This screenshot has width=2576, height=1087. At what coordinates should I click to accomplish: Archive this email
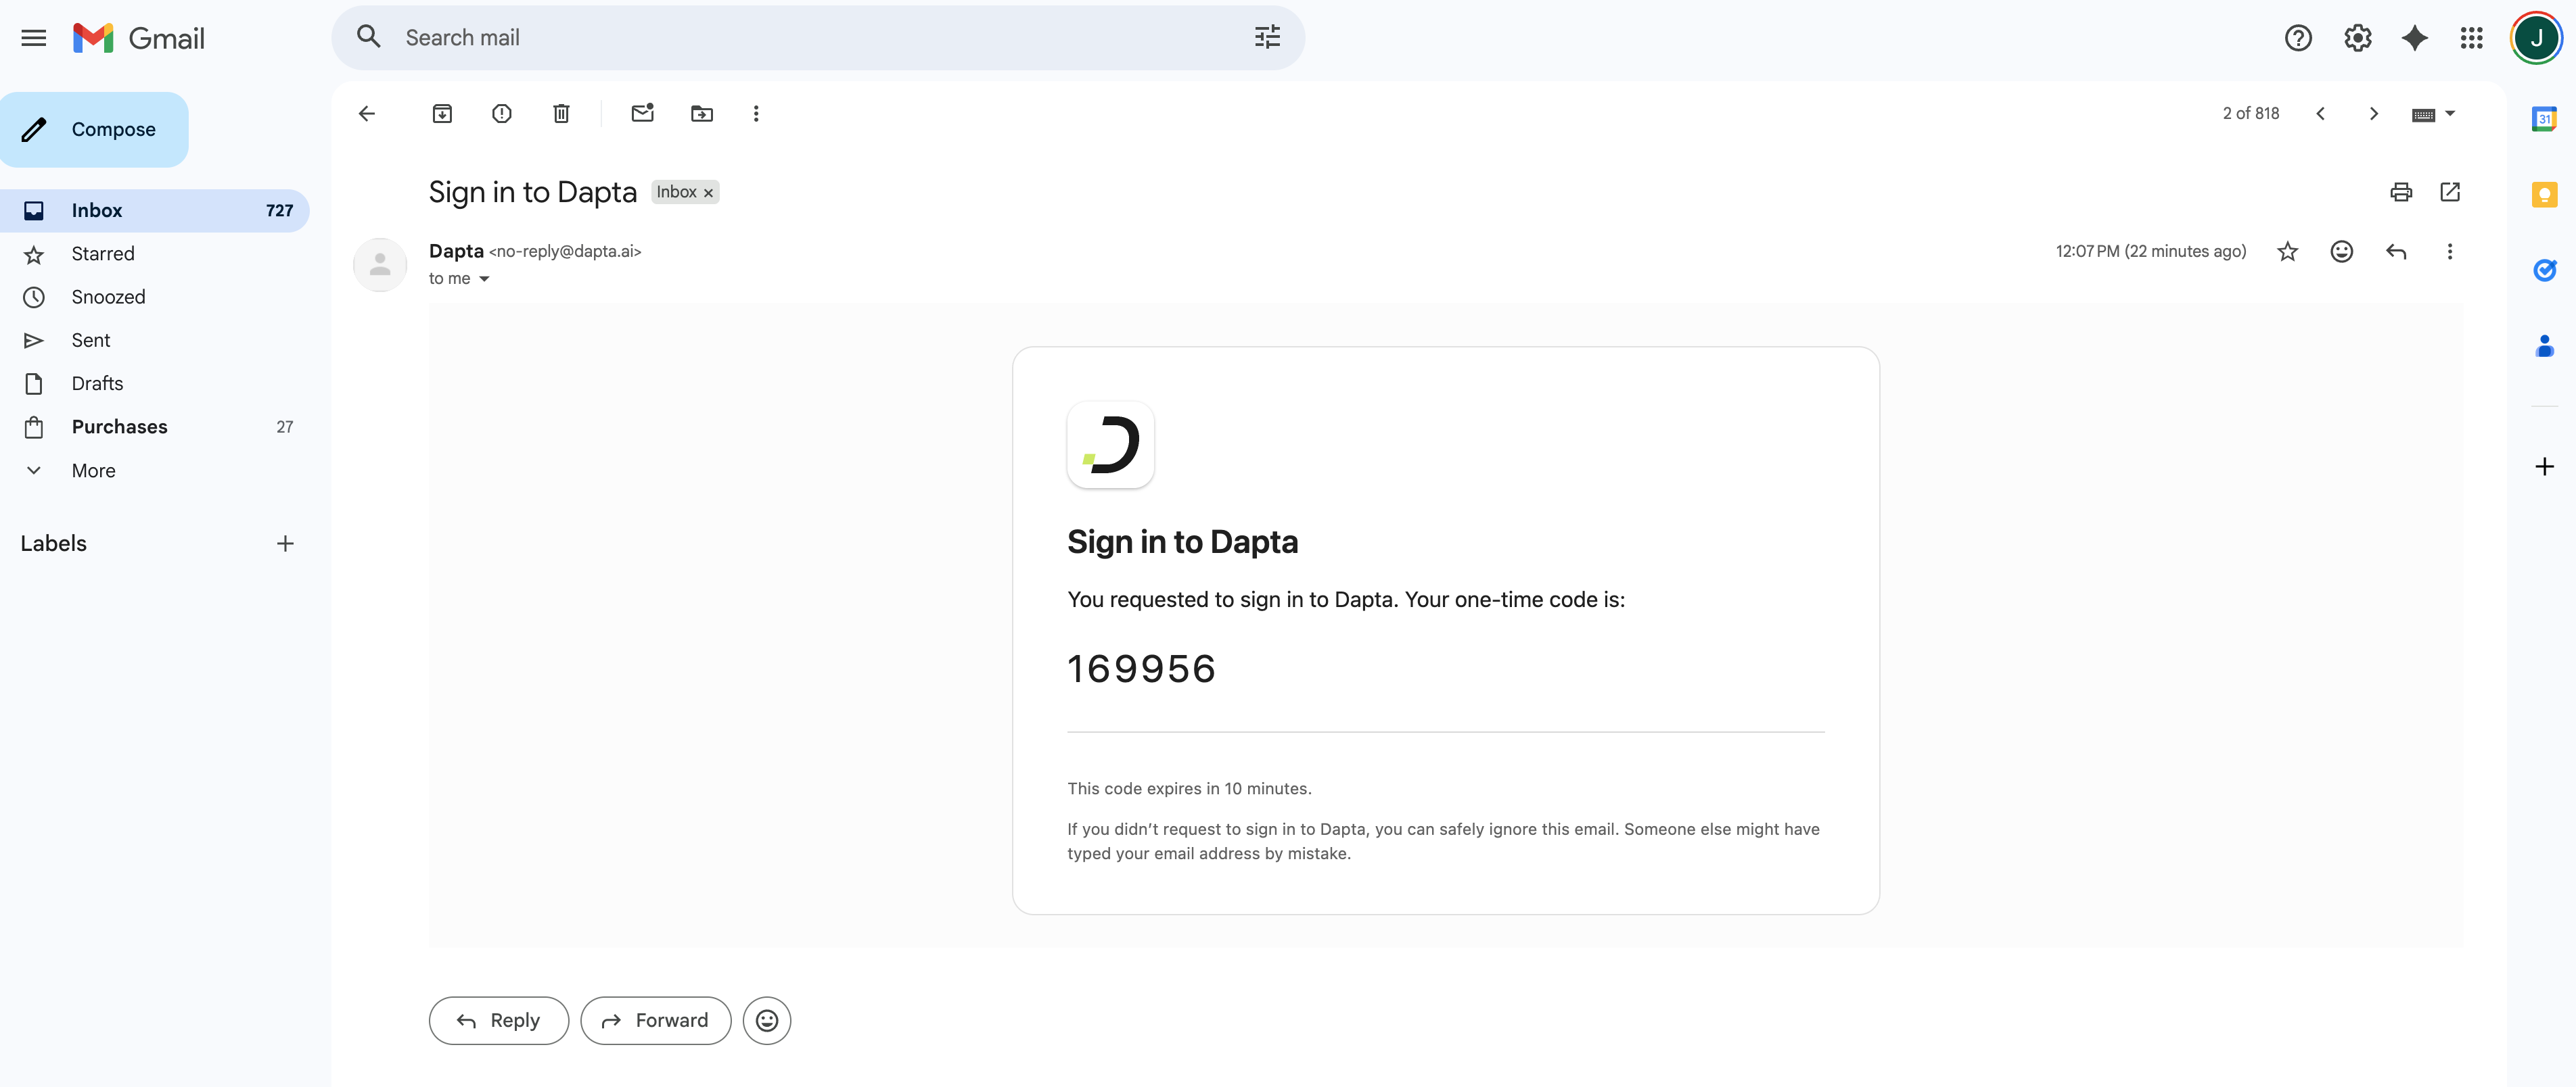[x=442, y=114]
